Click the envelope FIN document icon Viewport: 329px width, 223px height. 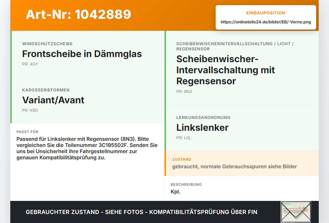tap(296, 212)
